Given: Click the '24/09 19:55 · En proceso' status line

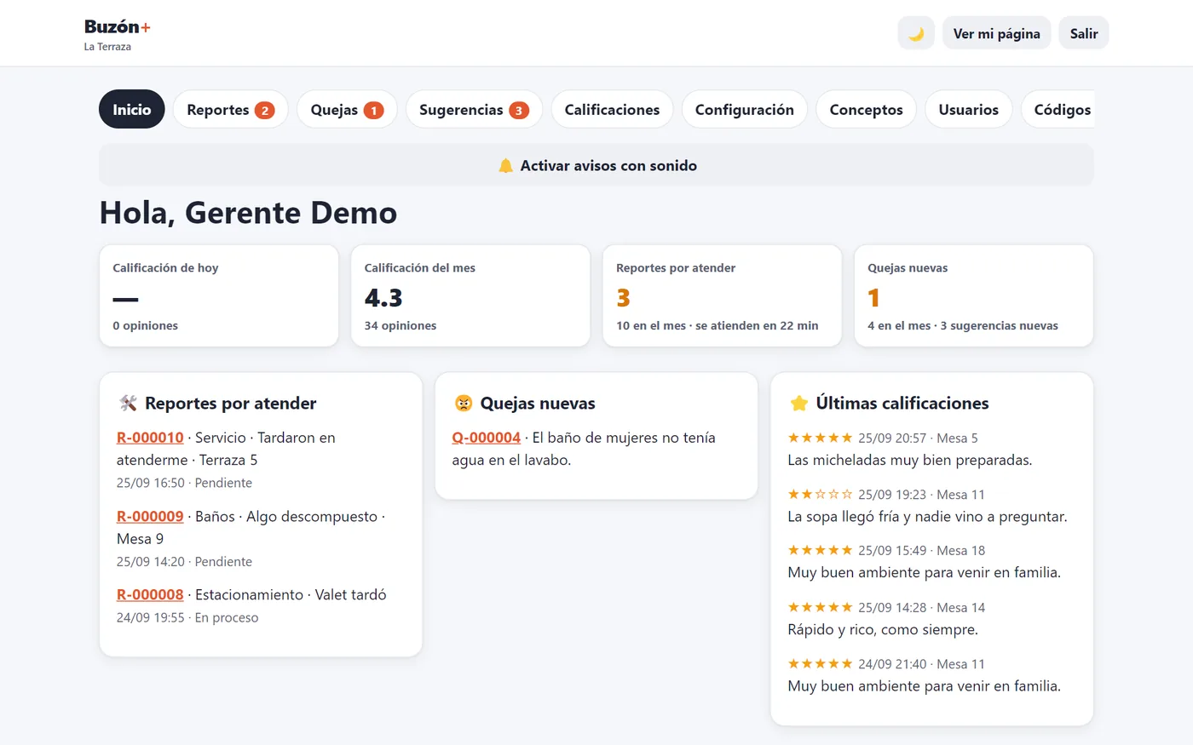Looking at the screenshot, I should pyautogui.click(x=187, y=618).
